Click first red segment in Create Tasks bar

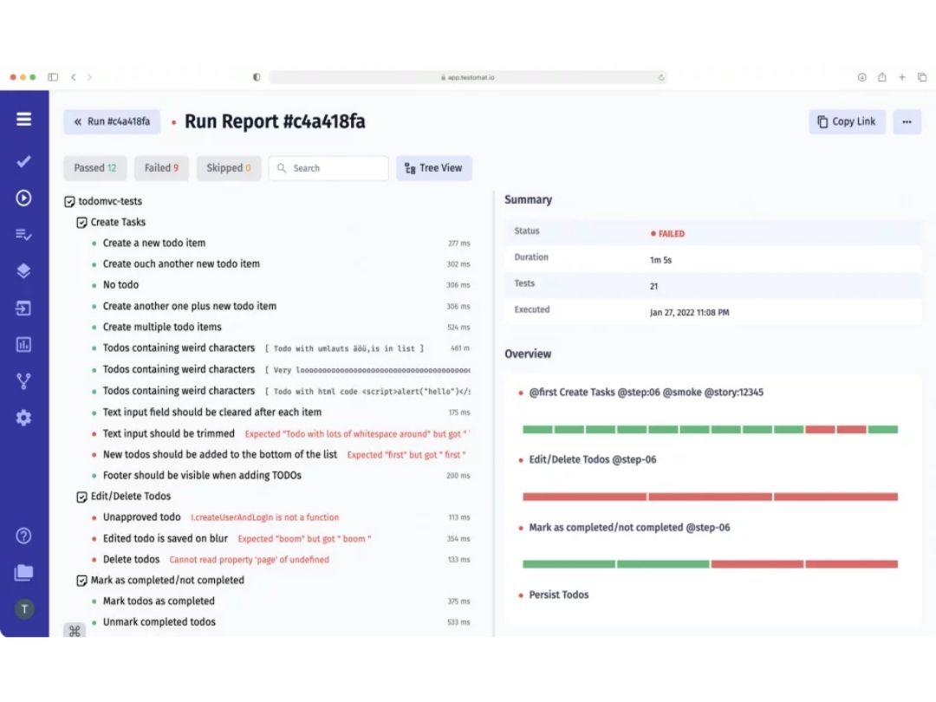tap(820, 429)
